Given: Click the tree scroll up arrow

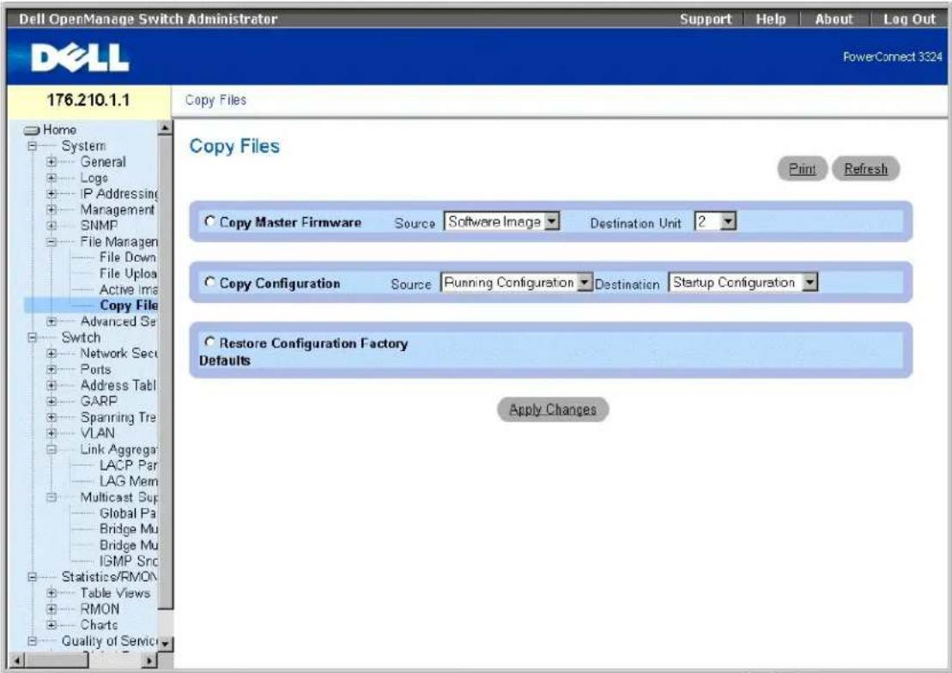Looking at the screenshot, I should (x=165, y=128).
